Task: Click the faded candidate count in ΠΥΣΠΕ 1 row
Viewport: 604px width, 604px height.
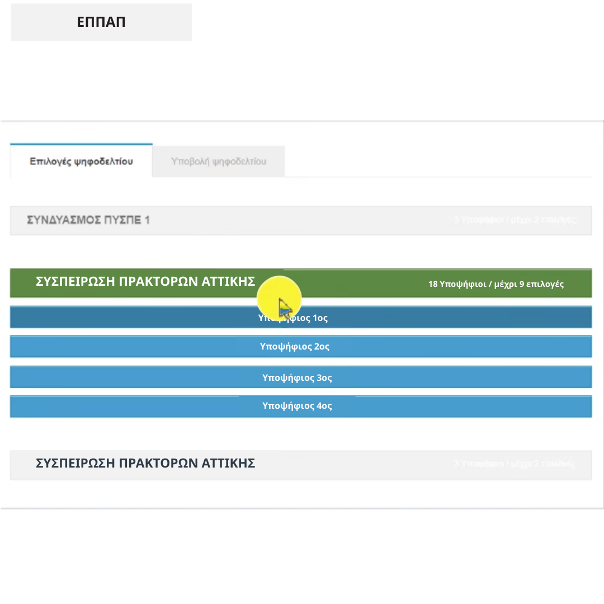Action: point(515,220)
